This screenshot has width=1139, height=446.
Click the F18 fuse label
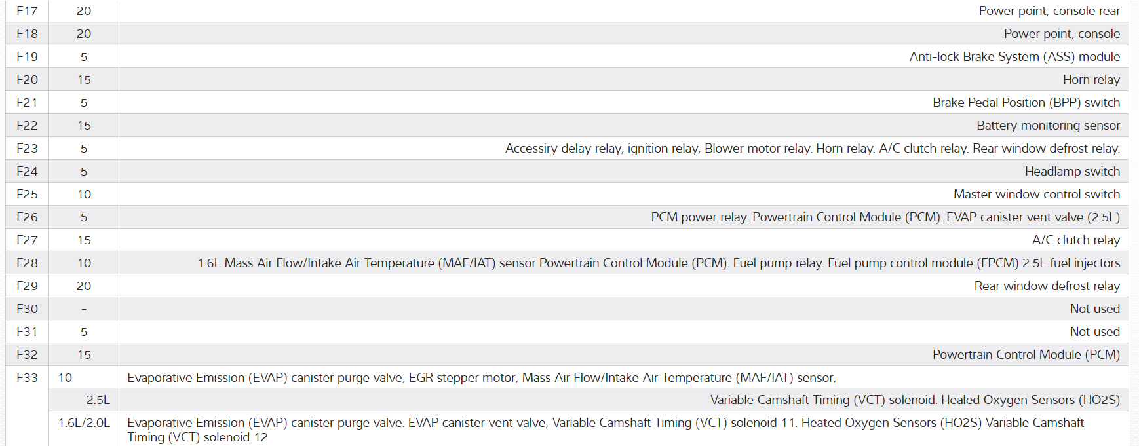pos(27,34)
